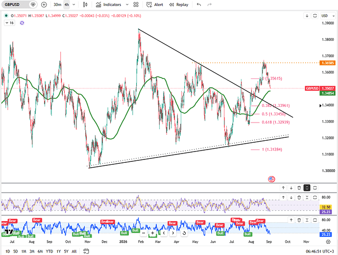Viewport: 338px width, 255px height.
Task: Move the purple stochastic pane up
Action: 283,197
